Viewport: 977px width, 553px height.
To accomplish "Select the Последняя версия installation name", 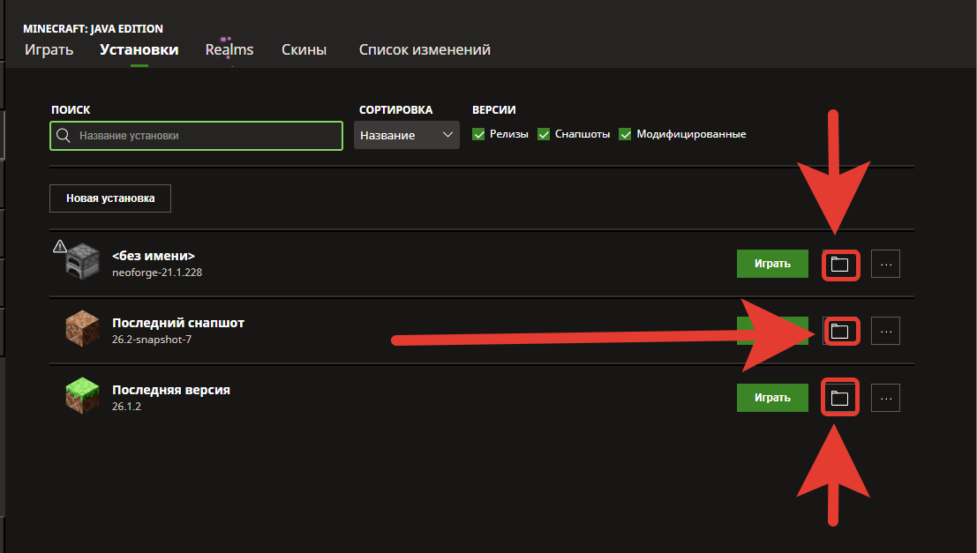I will (171, 390).
